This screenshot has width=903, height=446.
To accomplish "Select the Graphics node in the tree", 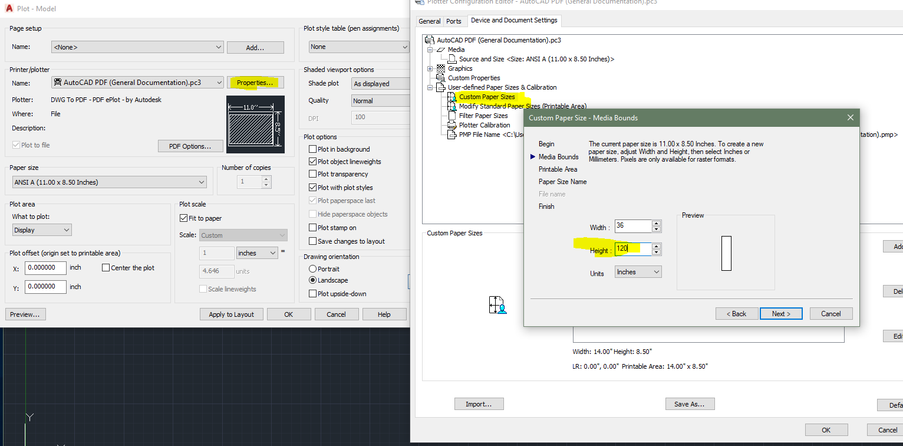I will click(x=460, y=68).
